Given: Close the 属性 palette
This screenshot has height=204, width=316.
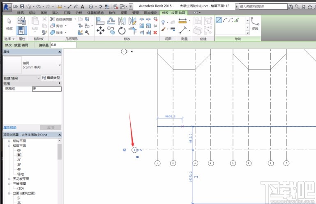Looking at the screenshot, I should 60,52.
